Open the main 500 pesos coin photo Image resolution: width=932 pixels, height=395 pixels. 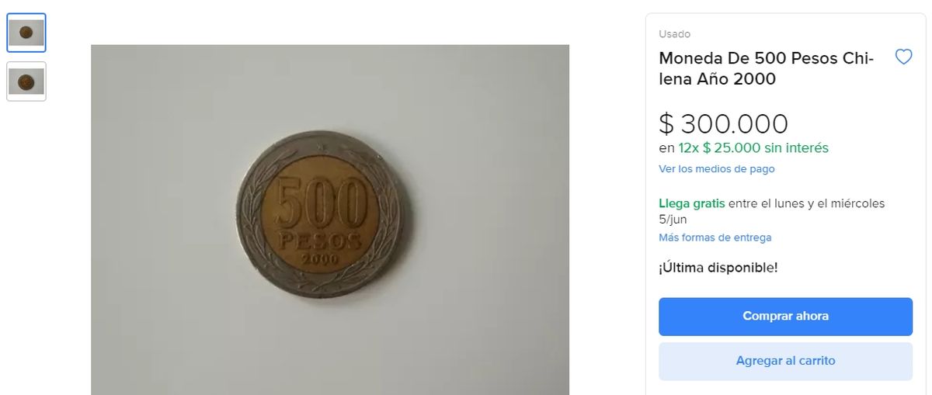(x=330, y=220)
